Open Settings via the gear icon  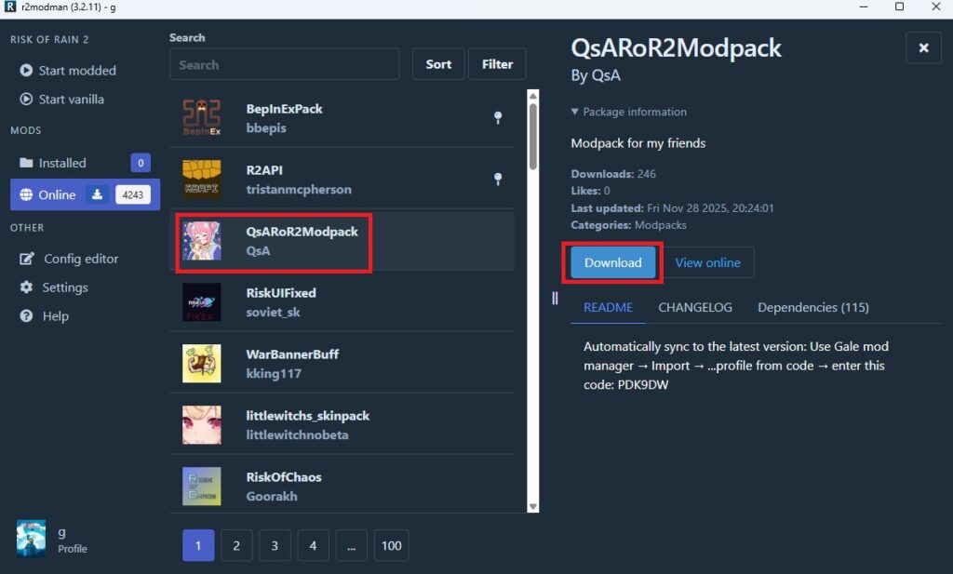click(26, 287)
